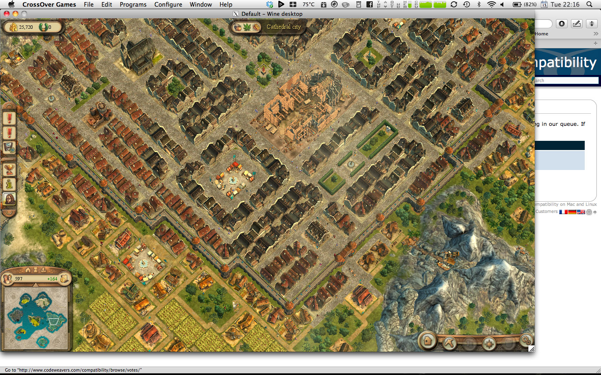Image resolution: width=601 pixels, height=375 pixels.
Task: Click the population couple portrait icon
Action: [8, 279]
